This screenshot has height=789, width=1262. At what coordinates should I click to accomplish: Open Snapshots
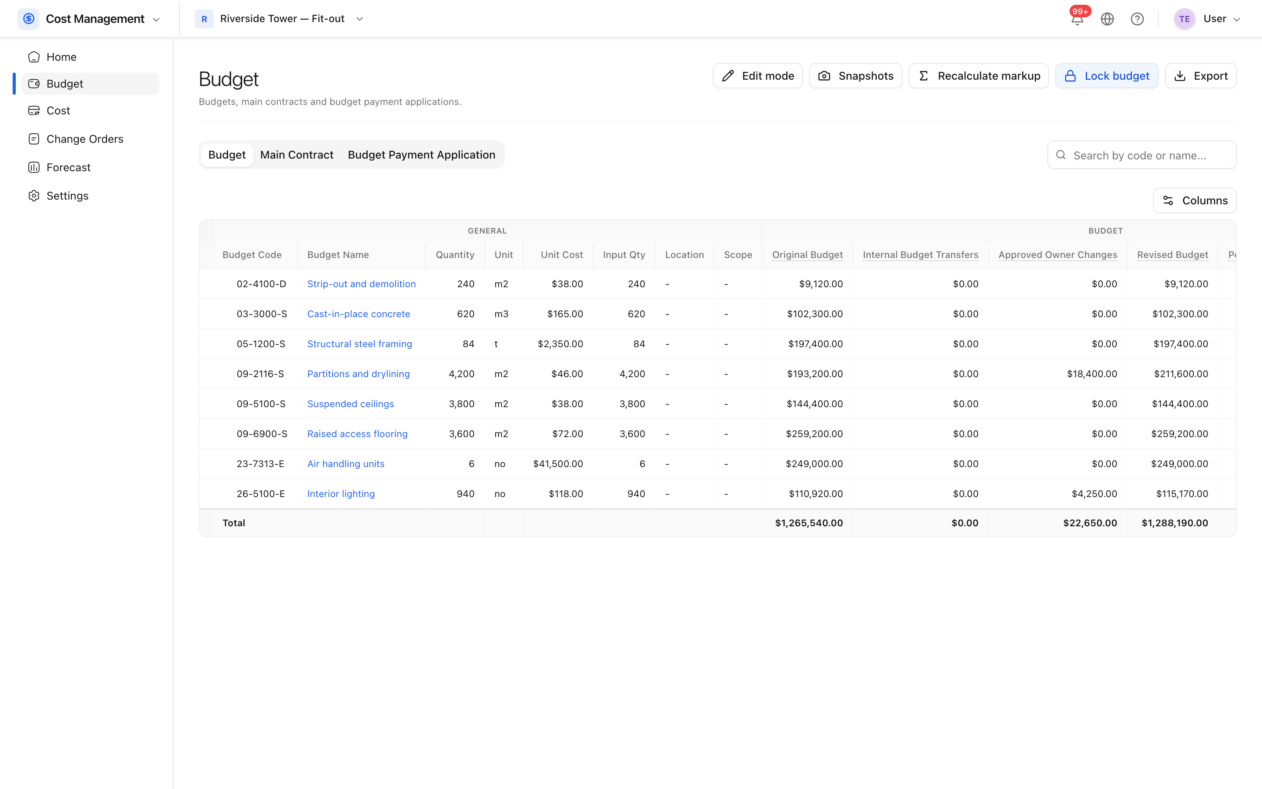click(855, 76)
